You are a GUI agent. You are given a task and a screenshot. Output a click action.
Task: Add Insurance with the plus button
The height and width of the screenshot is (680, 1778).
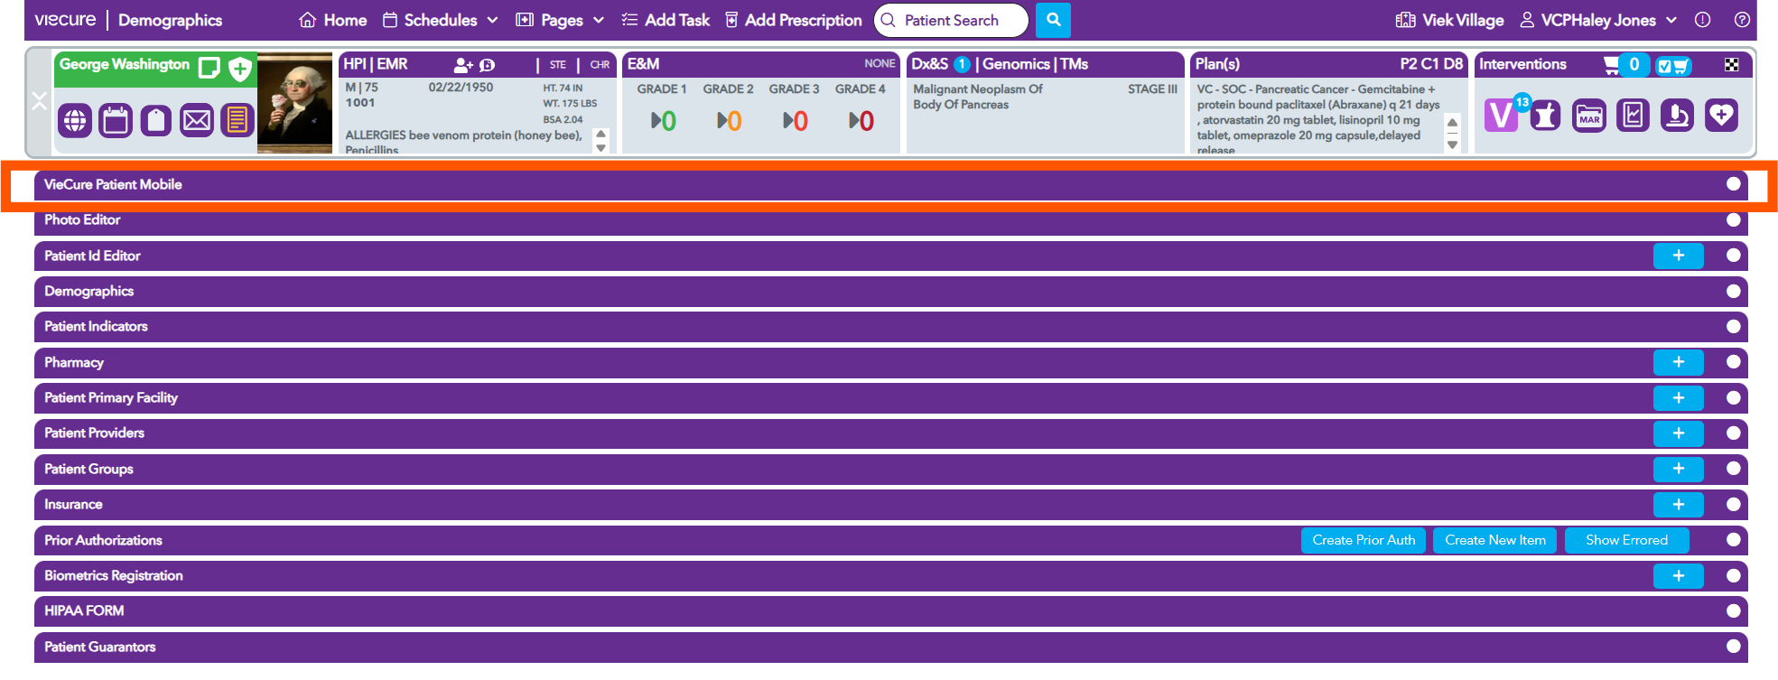tap(1678, 504)
